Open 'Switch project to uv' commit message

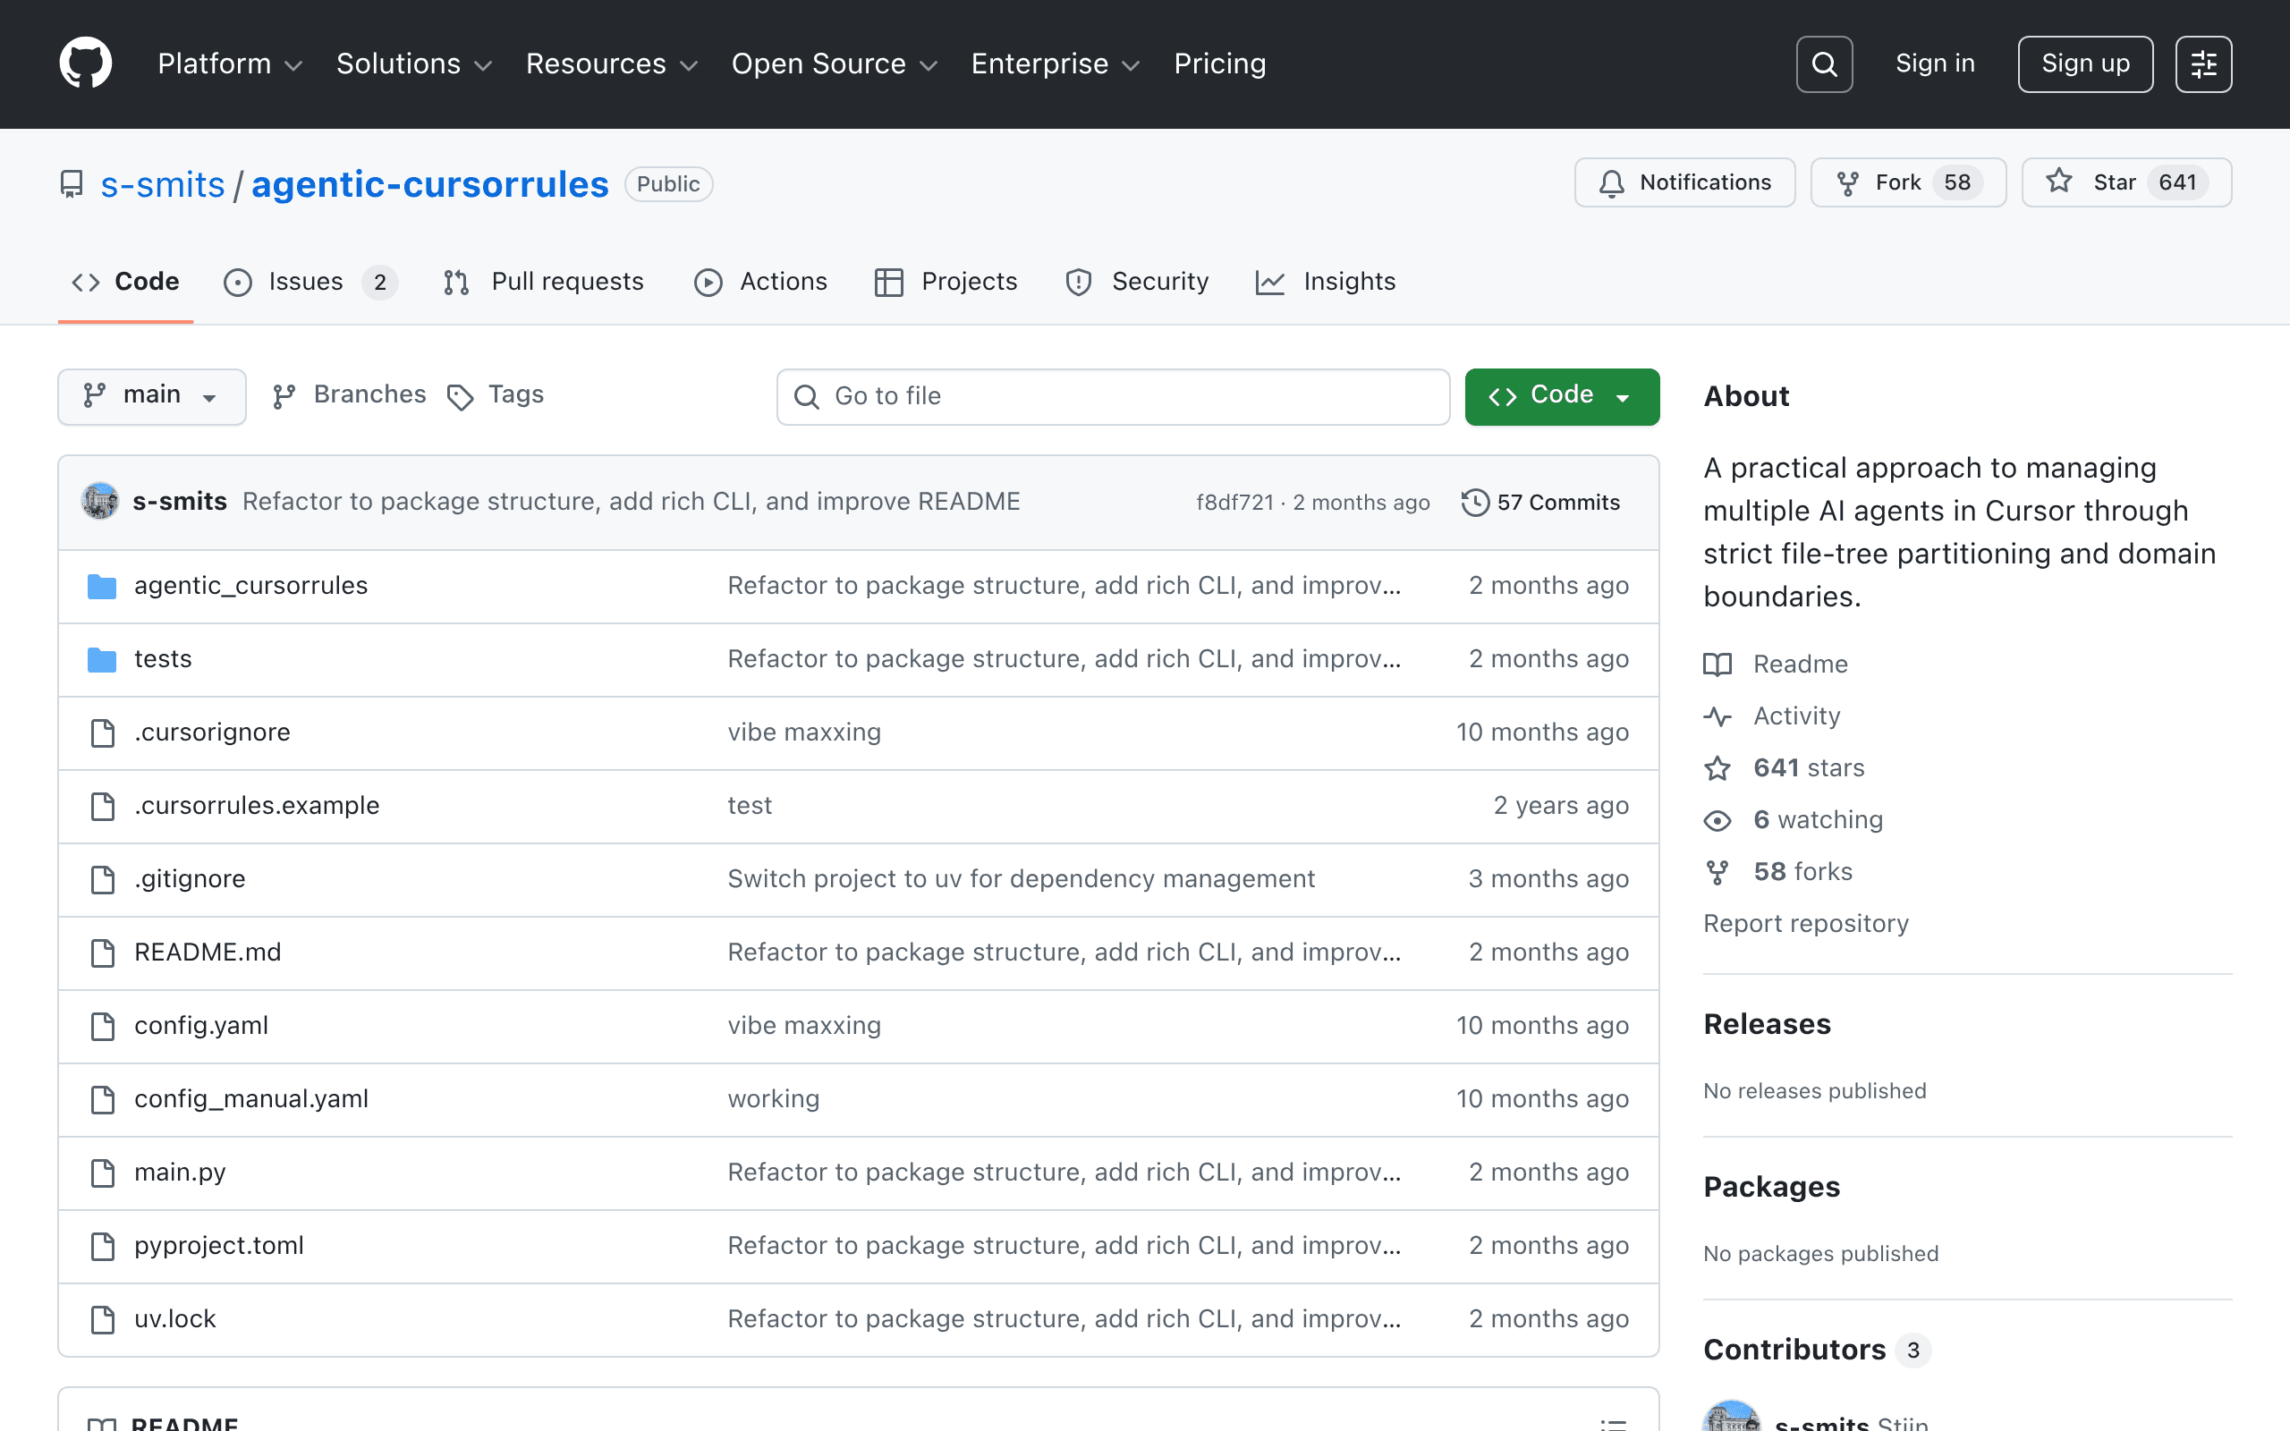click(1021, 879)
